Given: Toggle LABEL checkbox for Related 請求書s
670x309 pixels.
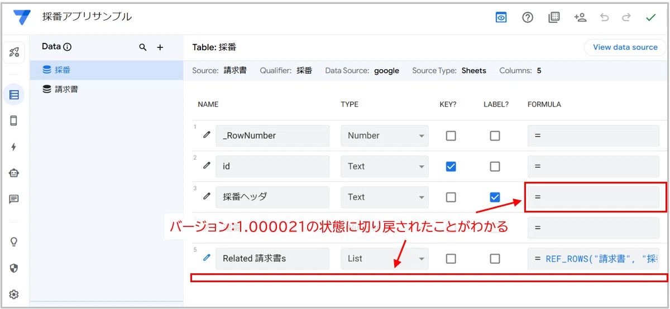Looking at the screenshot, I should [x=495, y=259].
